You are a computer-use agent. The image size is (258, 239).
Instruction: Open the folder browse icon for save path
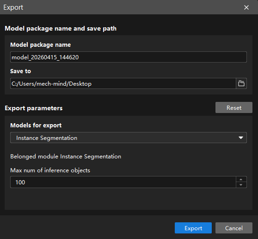tap(241, 83)
